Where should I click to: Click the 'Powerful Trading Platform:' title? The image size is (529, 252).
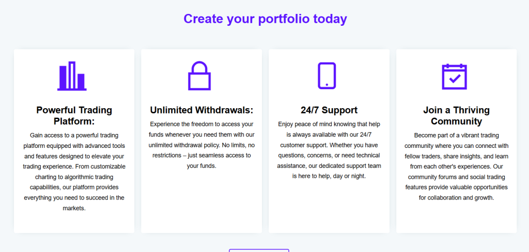(x=74, y=115)
